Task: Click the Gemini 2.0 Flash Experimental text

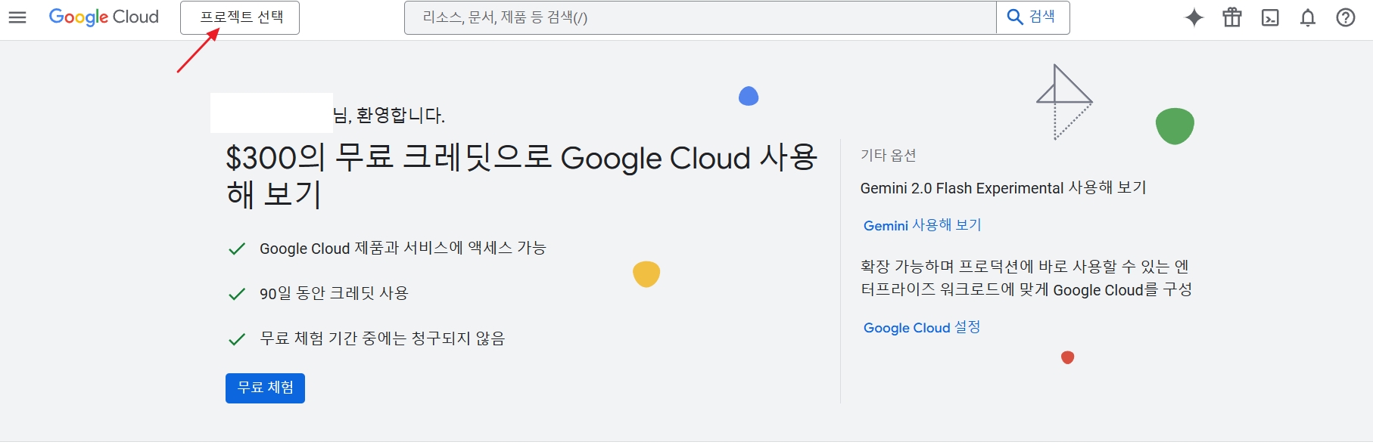Action: point(1003,187)
